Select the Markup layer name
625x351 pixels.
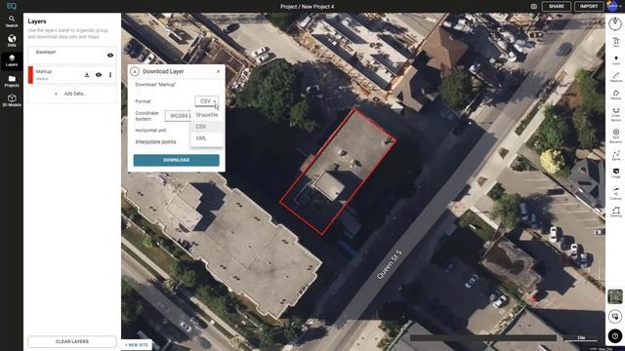(x=43, y=71)
